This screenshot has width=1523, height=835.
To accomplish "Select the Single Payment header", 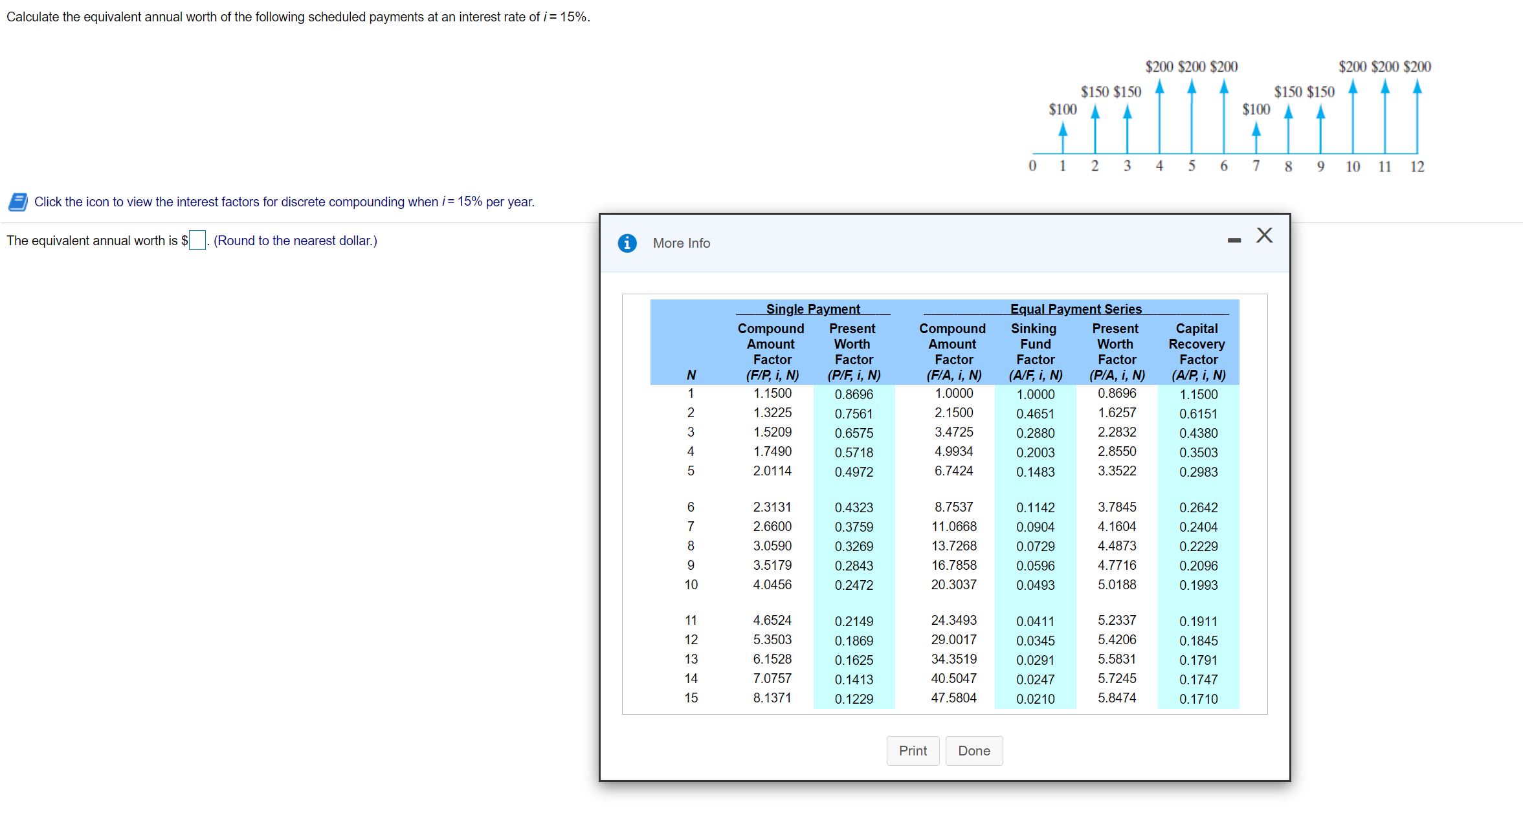I will (813, 309).
